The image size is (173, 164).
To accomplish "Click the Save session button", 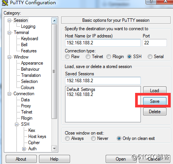I will click(155, 101).
